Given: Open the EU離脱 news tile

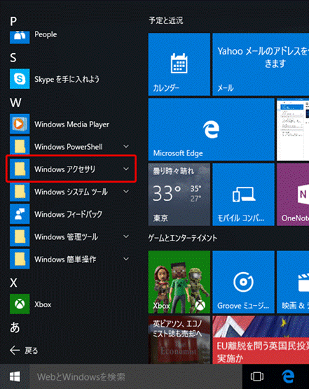Looking at the screenshot, I should [261, 339].
